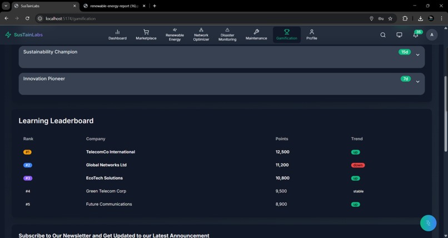Click Global Networks Ltd company name
This screenshot has height=238, width=448.
click(x=106, y=165)
